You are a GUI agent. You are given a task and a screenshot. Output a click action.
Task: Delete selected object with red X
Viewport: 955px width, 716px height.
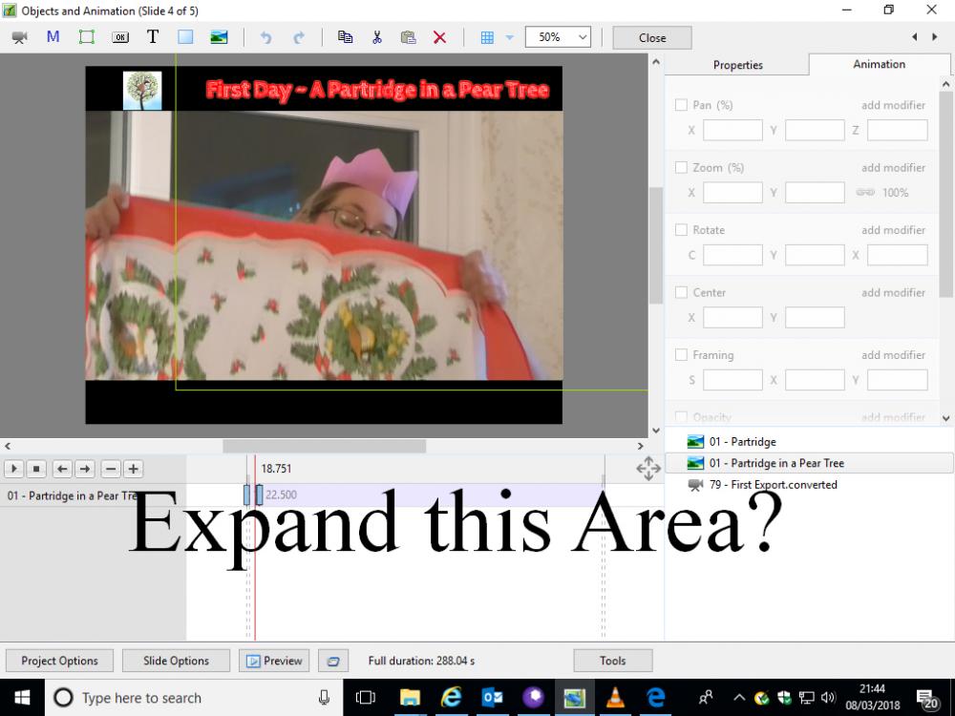(439, 37)
